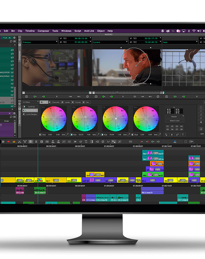Open the CC Effect dropdown
Screen dimensions: 205x259
[x=30, y=102]
